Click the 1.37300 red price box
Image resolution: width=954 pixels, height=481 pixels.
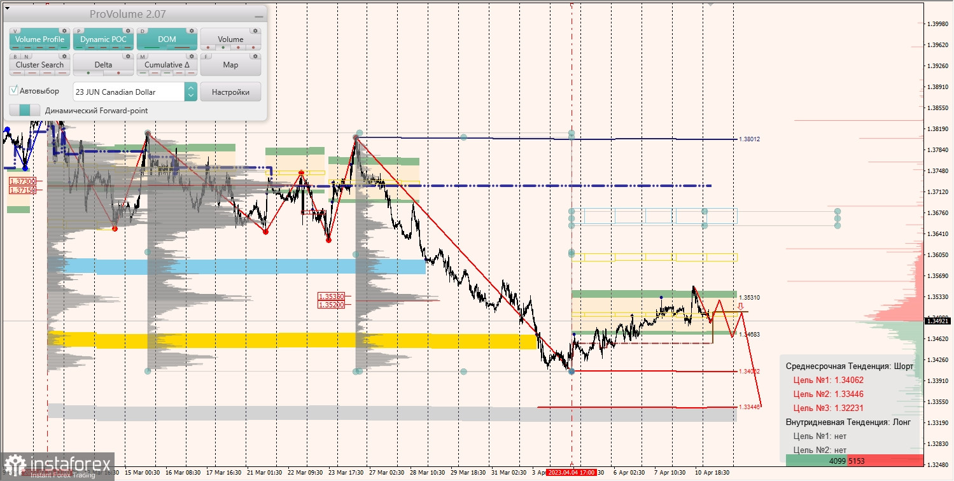(x=22, y=181)
